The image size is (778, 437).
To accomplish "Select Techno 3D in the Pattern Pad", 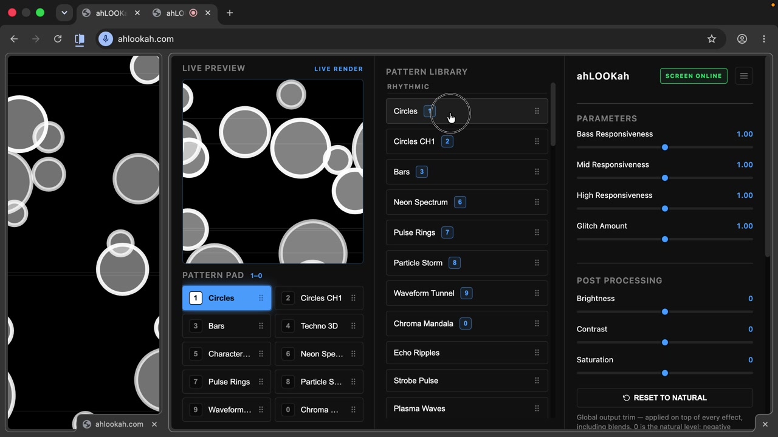I will 318,326.
